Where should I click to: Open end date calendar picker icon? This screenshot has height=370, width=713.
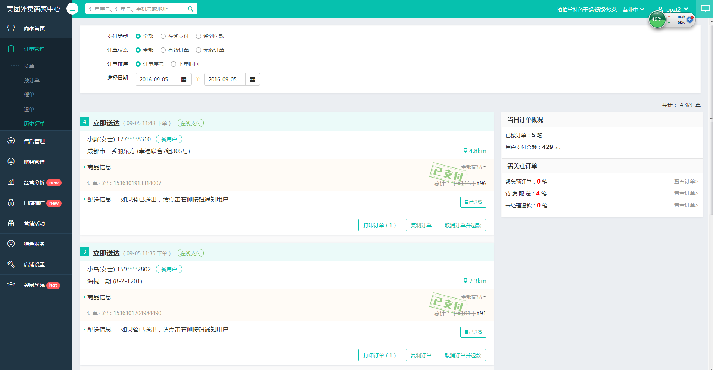coord(252,79)
